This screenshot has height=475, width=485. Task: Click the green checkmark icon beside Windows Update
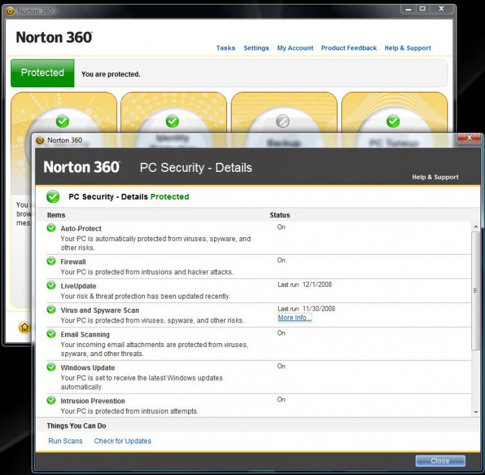pyautogui.click(x=51, y=367)
